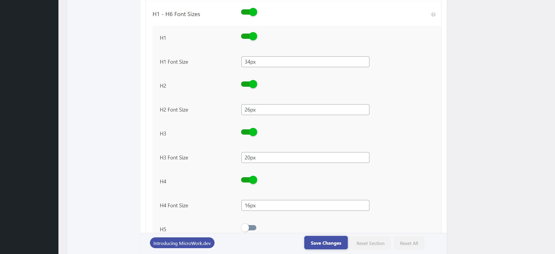Open the help question mark icon
Viewport: 555px width, 254px height.
pyautogui.click(x=433, y=15)
